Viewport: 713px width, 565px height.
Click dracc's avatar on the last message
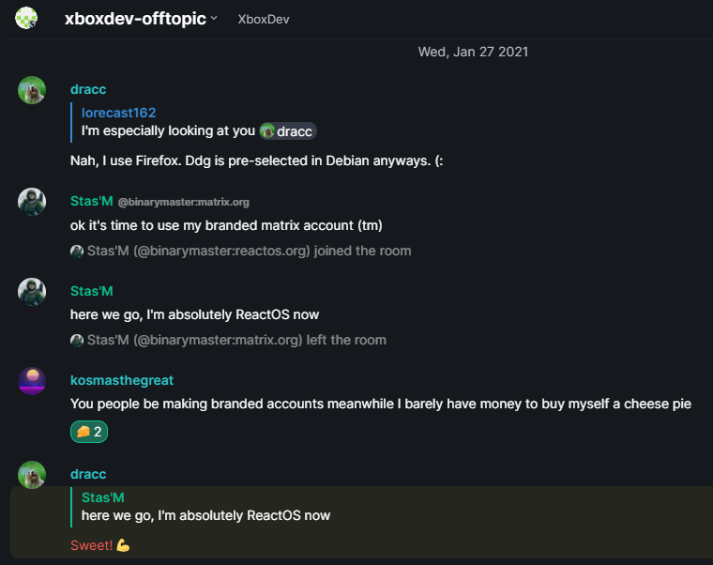[32, 475]
